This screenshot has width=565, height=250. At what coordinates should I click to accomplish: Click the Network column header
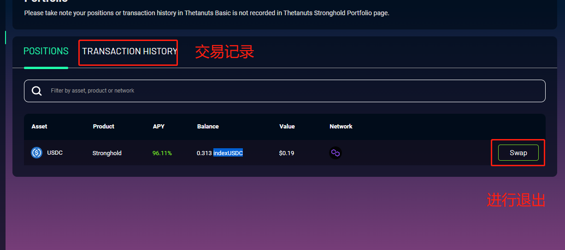point(341,126)
